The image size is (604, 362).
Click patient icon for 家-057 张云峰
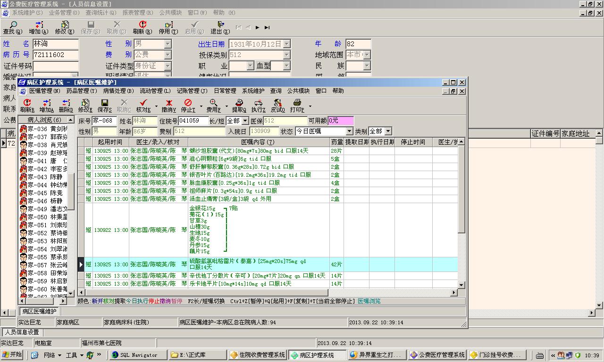[23, 265]
